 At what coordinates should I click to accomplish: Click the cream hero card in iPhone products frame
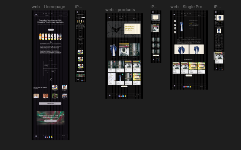155,17
